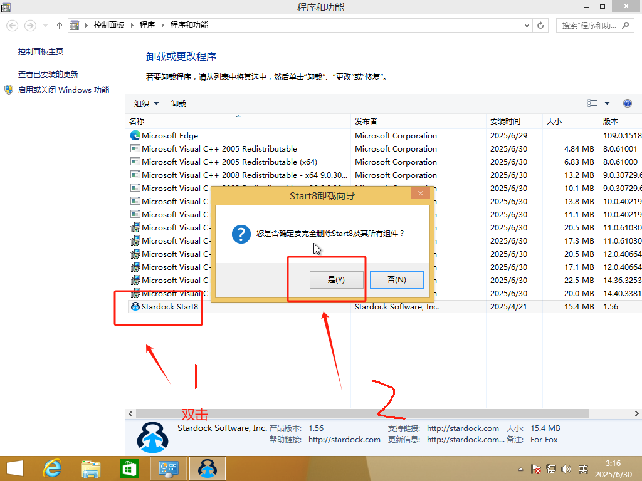Click No (否) in the Start8 uninstall dialog
Image resolution: width=642 pixels, height=481 pixels.
pos(396,280)
